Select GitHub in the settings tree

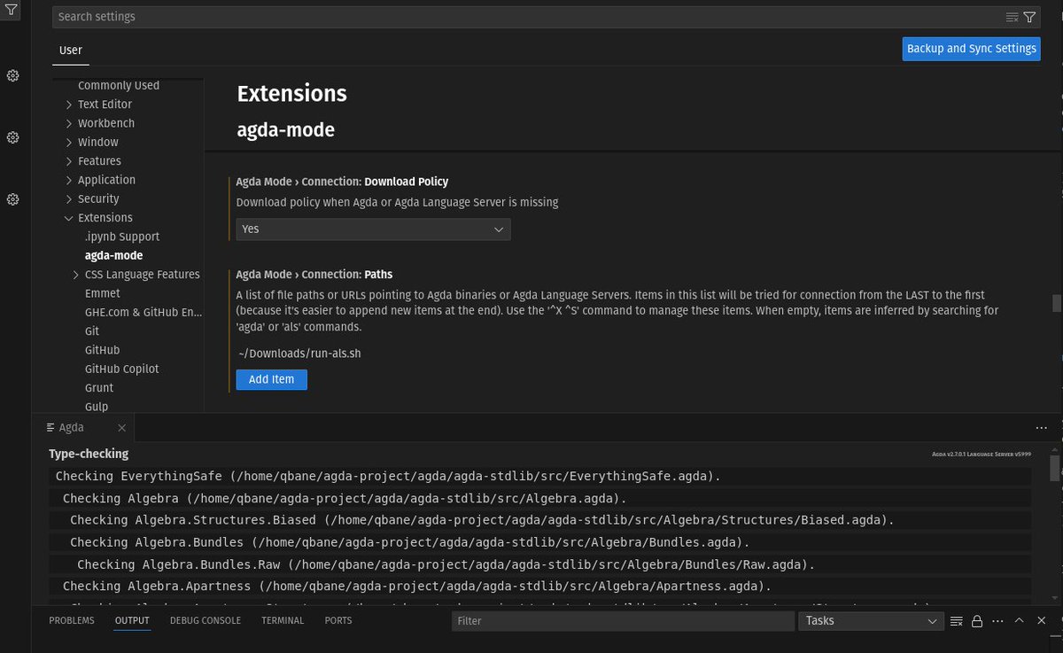coord(102,350)
